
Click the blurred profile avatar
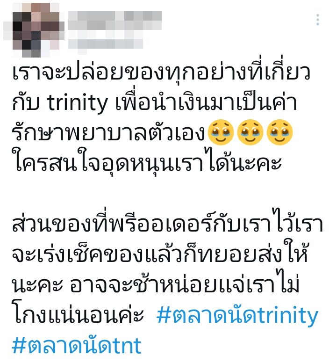click(x=34, y=30)
